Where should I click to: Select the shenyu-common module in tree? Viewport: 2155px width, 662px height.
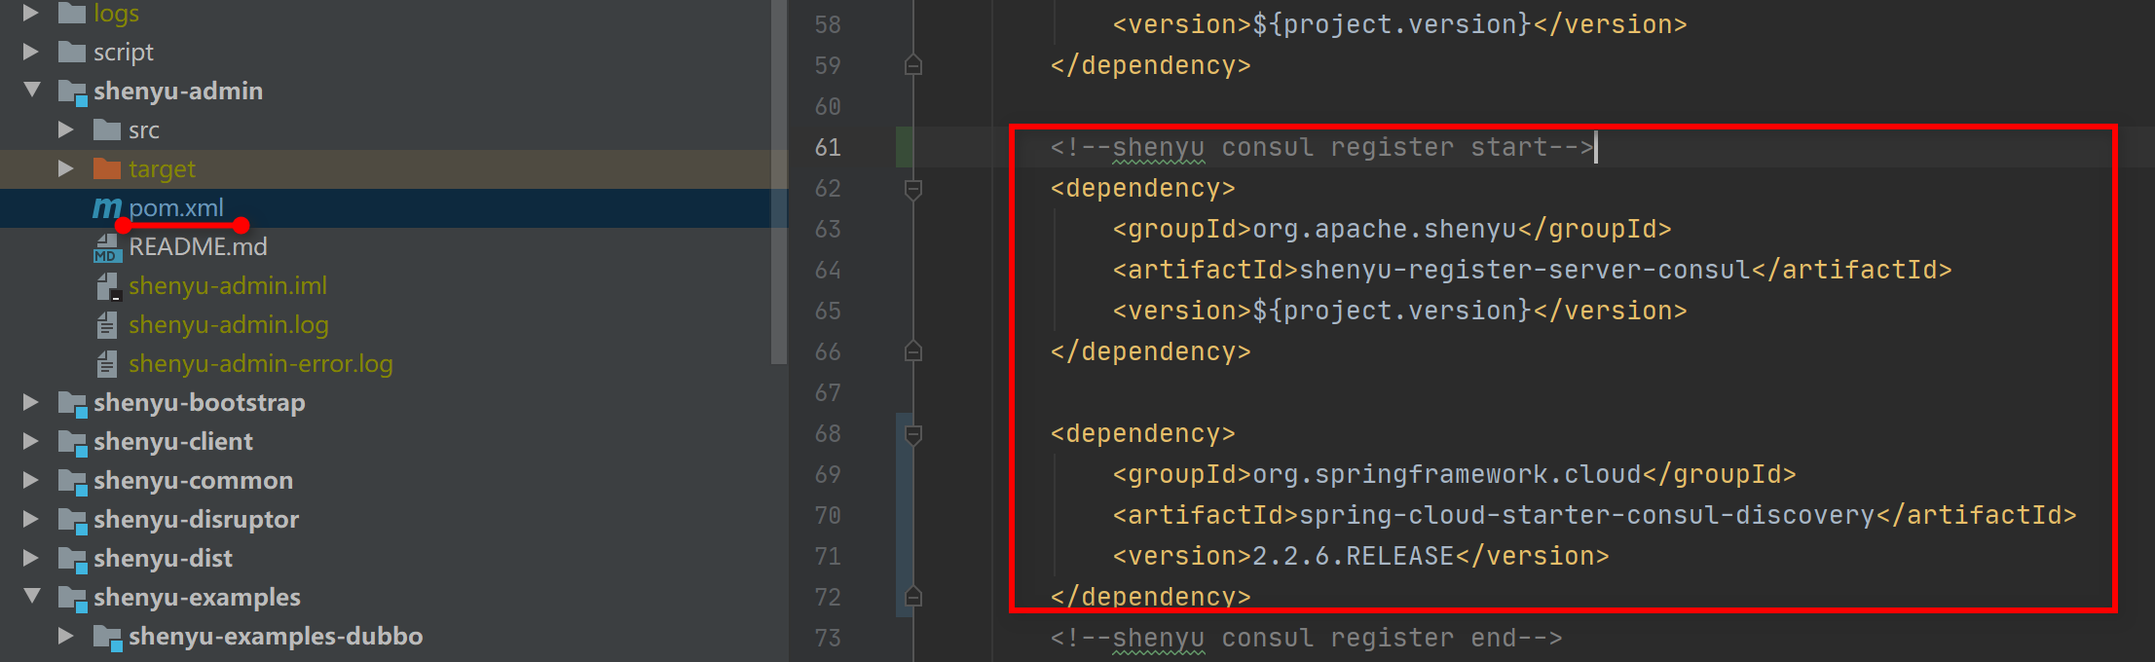tap(193, 481)
